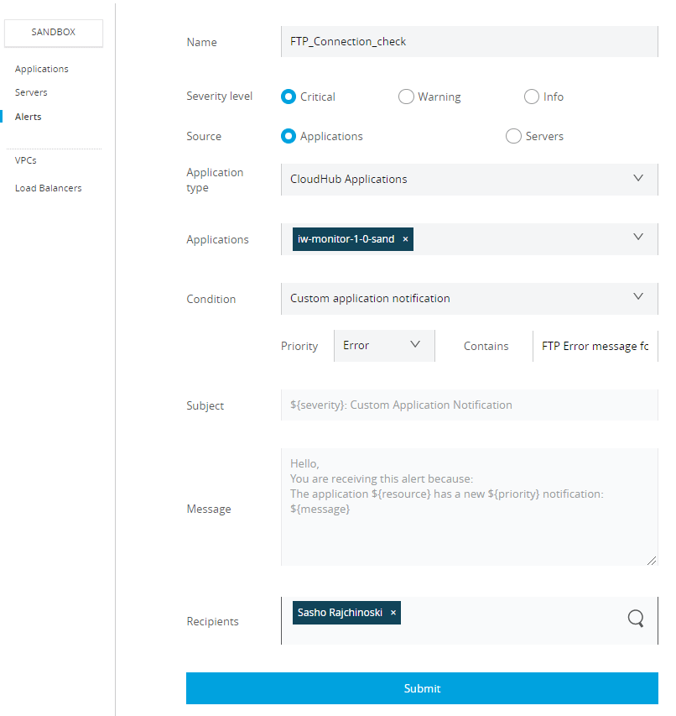
Task: Set source to Servers
Action: pos(513,136)
